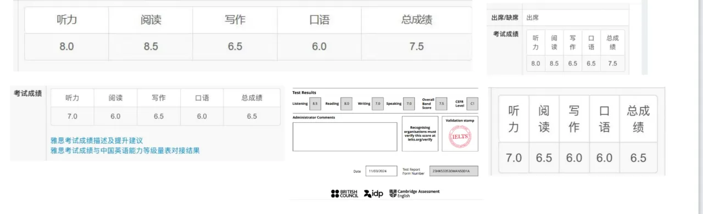Click the 总成绩 7.5 cell beside 口语 6.5
The width and height of the screenshot is (703, 214).
point(612,63)
